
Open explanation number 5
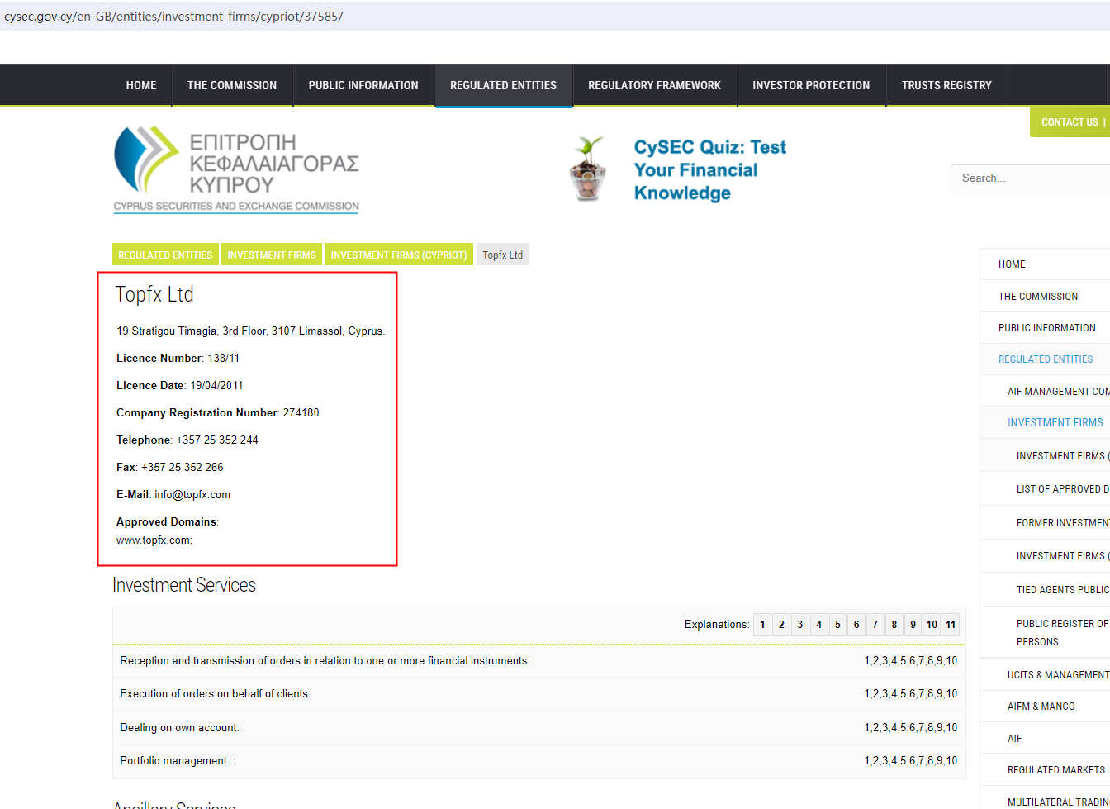tap(837, 625)
